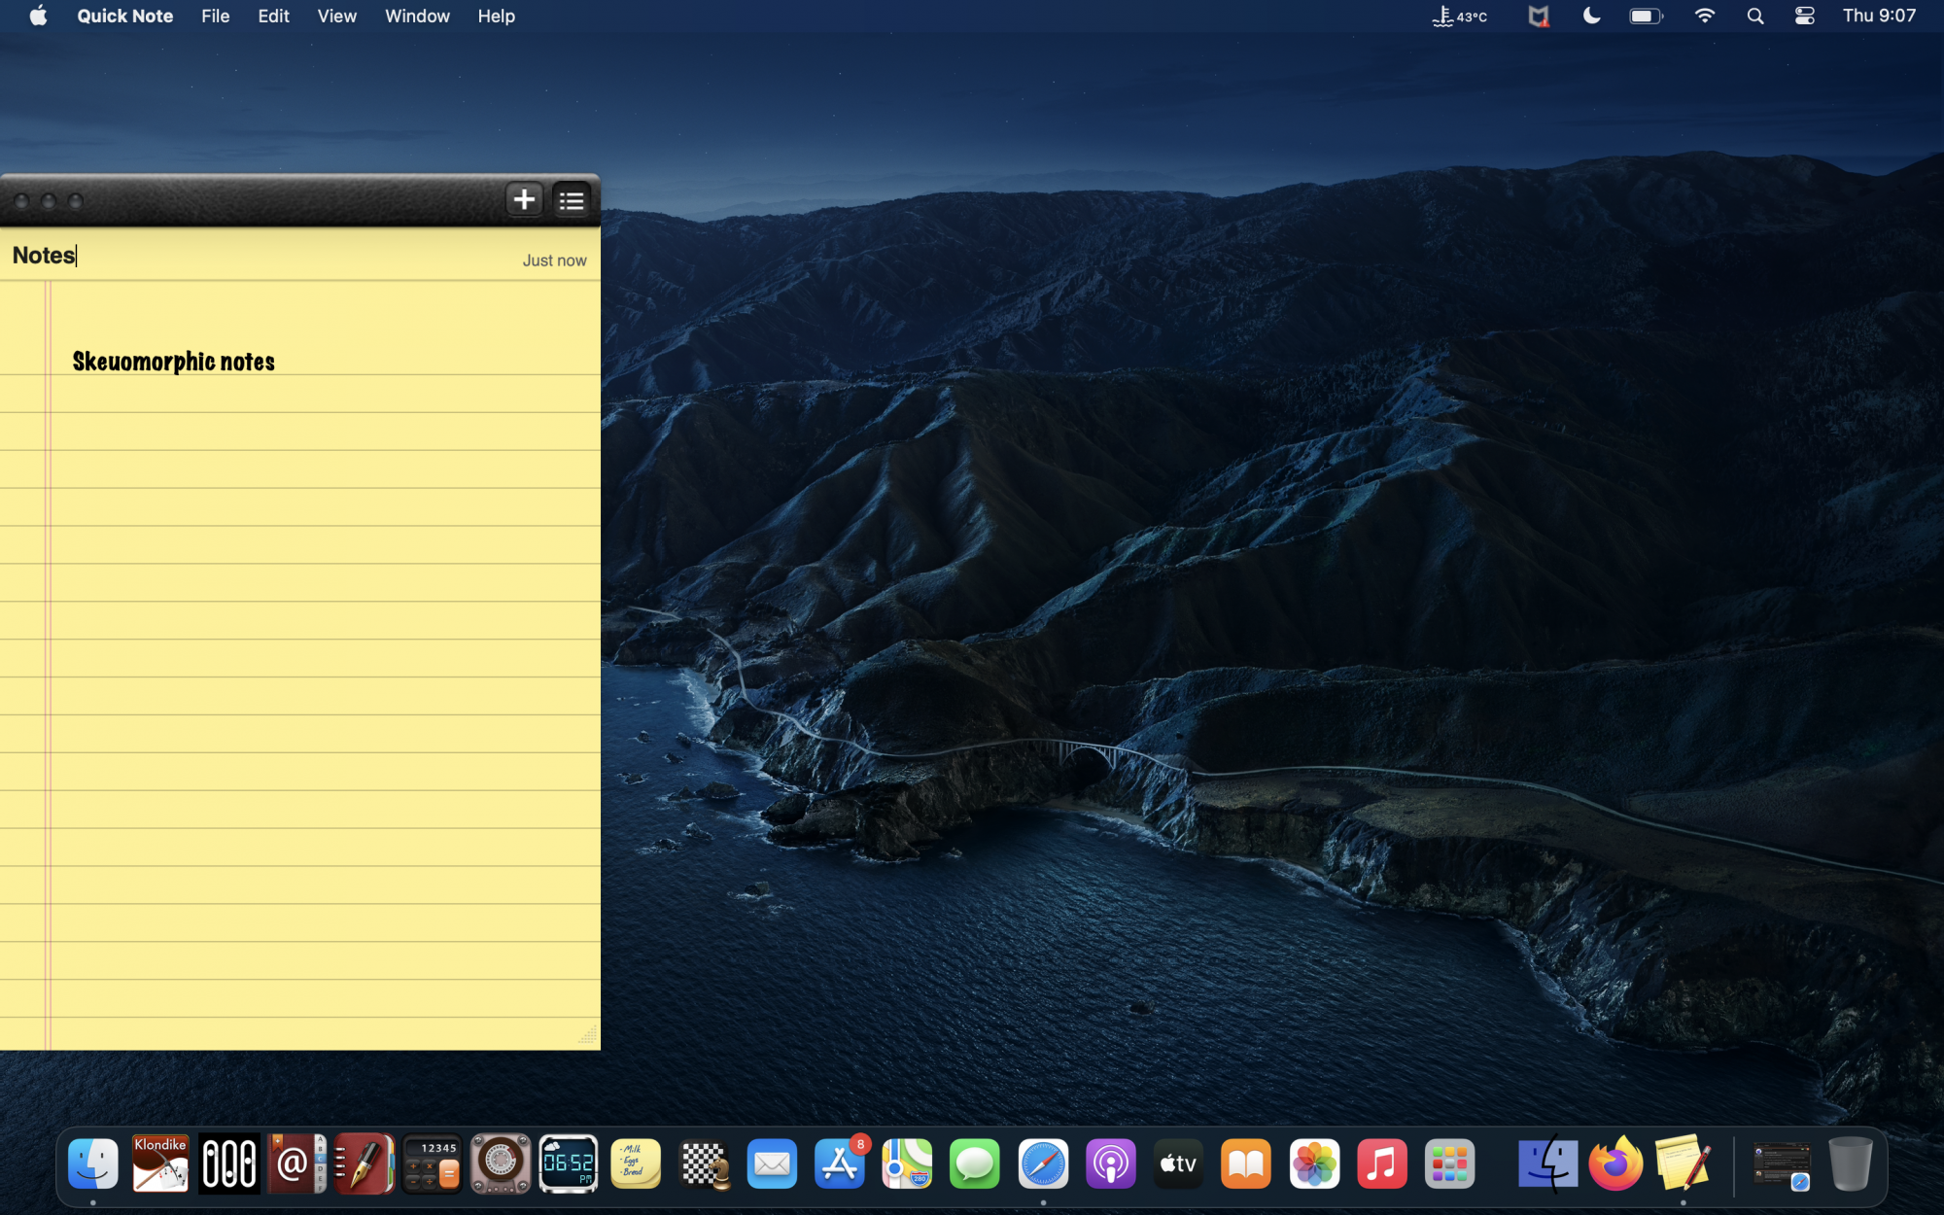Open the Chess app from the dock

704,1163
